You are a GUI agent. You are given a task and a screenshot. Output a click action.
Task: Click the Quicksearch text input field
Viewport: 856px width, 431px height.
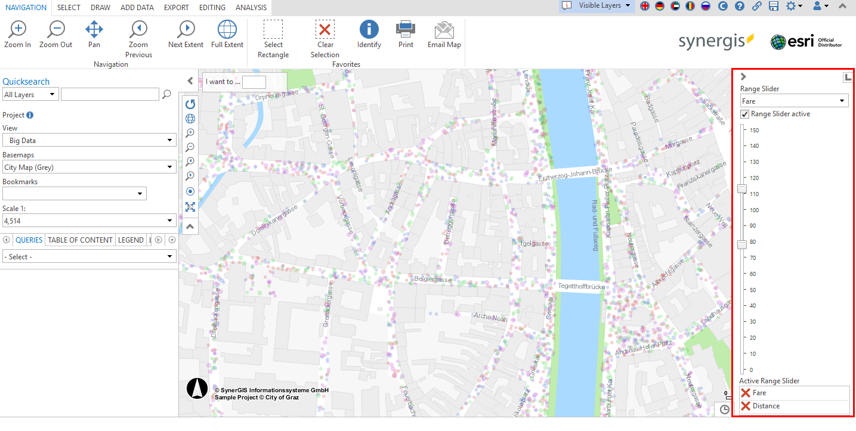click(x=110, y=94)
